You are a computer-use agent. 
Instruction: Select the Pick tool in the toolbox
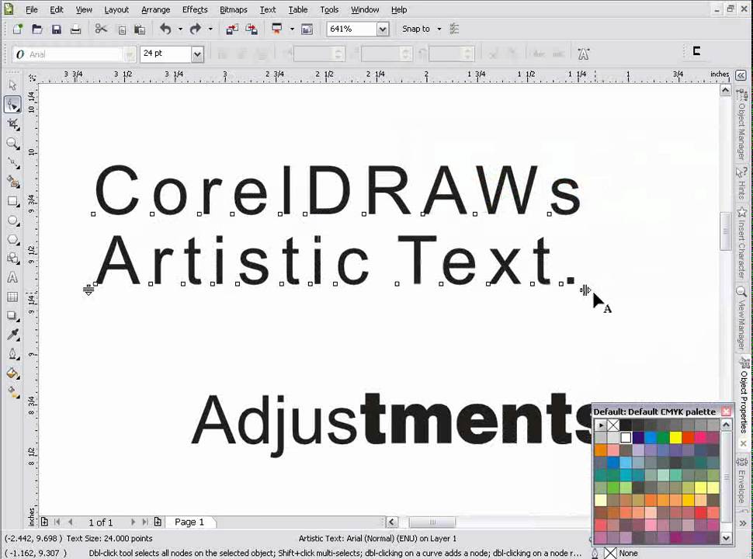12,85
